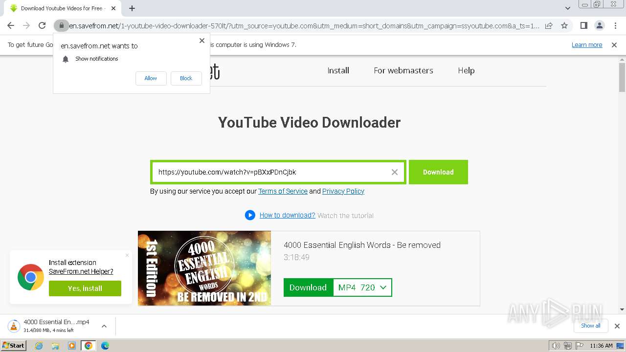Click the light green Download button
Viewport: 626px width, 352px height.
pyautogui.click(x=438, y=172)
